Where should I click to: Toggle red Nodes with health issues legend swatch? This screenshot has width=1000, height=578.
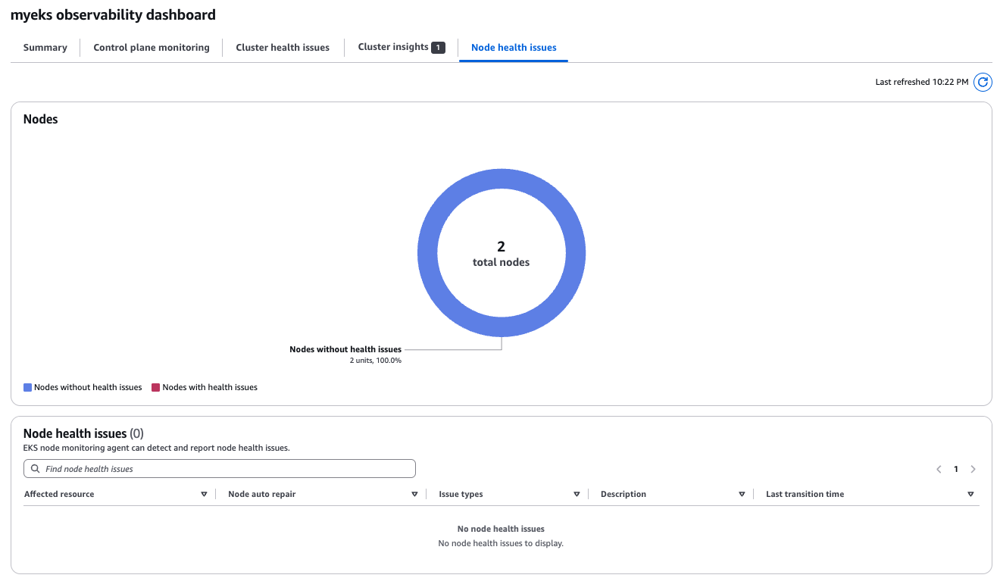tap(156, 387)
